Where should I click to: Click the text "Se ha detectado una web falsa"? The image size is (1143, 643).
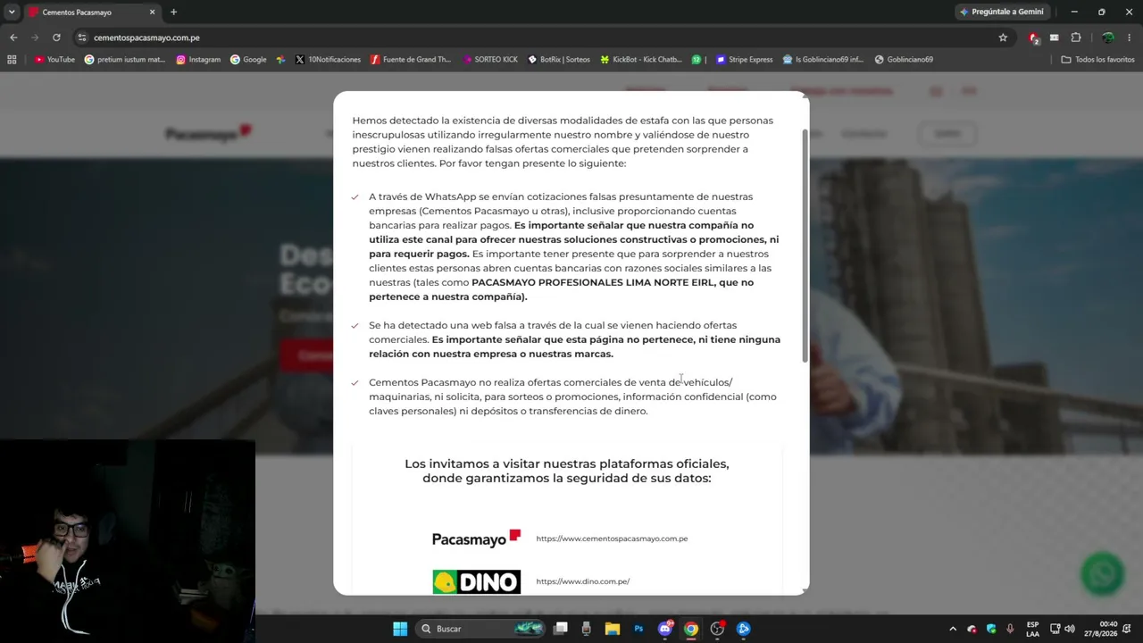point(444,325)
